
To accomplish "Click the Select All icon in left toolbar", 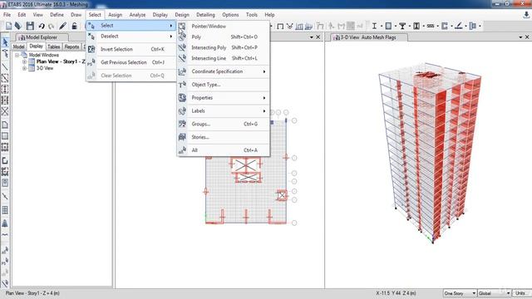I will point(5,251).
